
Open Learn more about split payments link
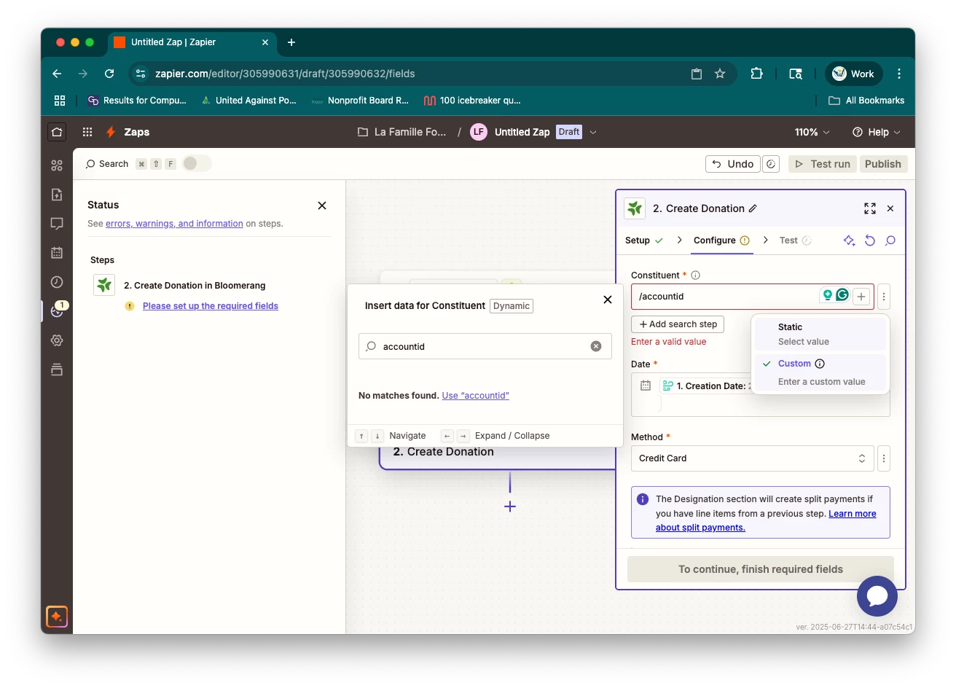tap(766, 520)
